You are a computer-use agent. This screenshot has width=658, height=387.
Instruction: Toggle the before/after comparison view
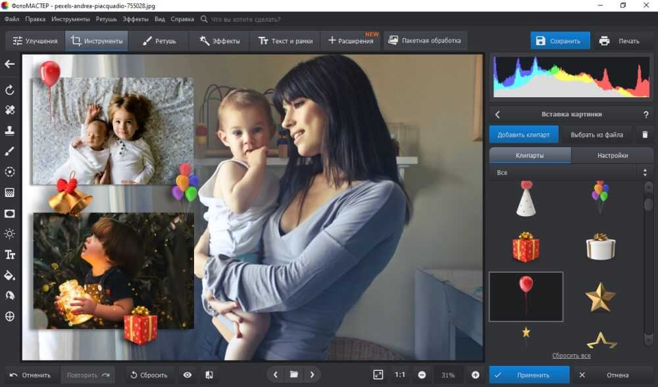click(209, 375)
